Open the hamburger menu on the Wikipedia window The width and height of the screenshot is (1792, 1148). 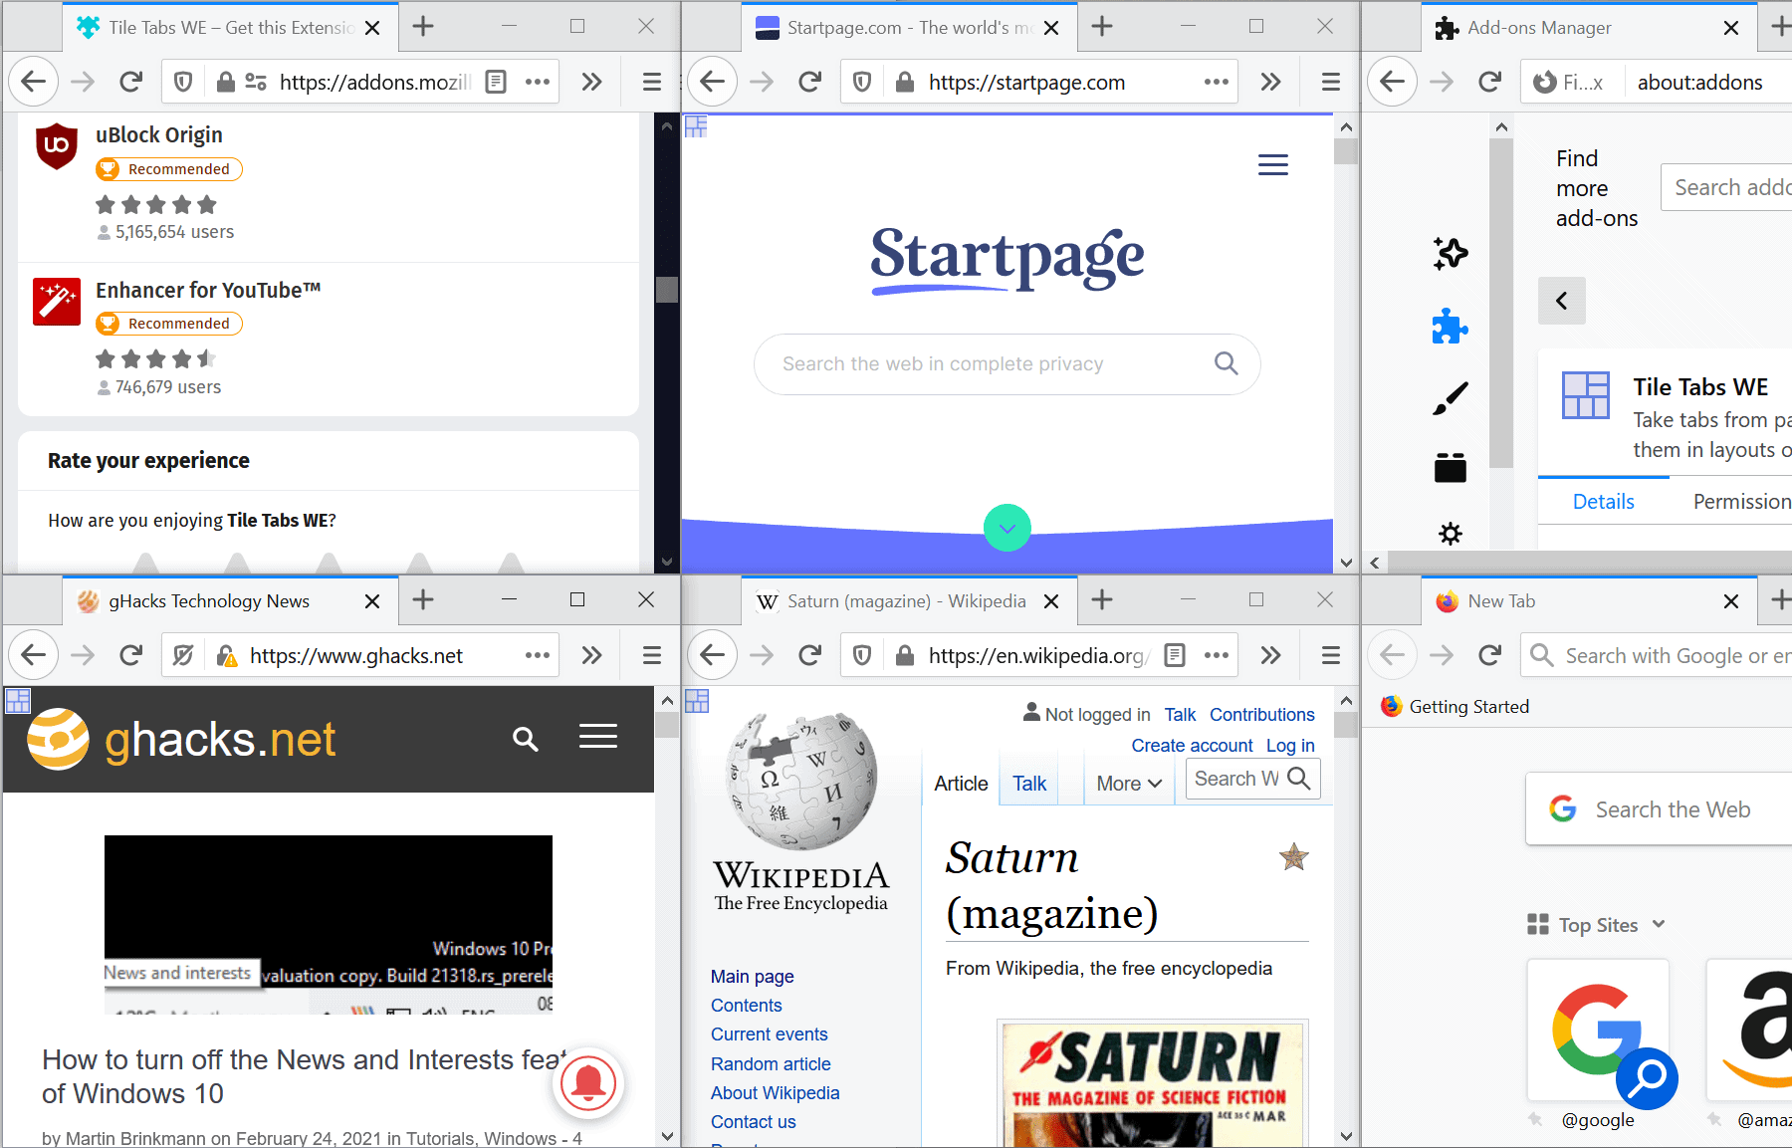pos(1330,655)
